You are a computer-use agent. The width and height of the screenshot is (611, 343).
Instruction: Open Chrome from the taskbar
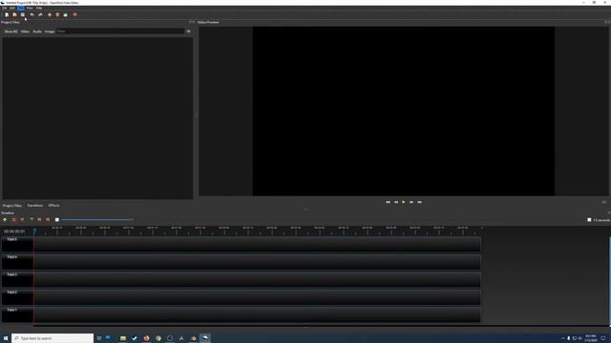tap(158, 338)
